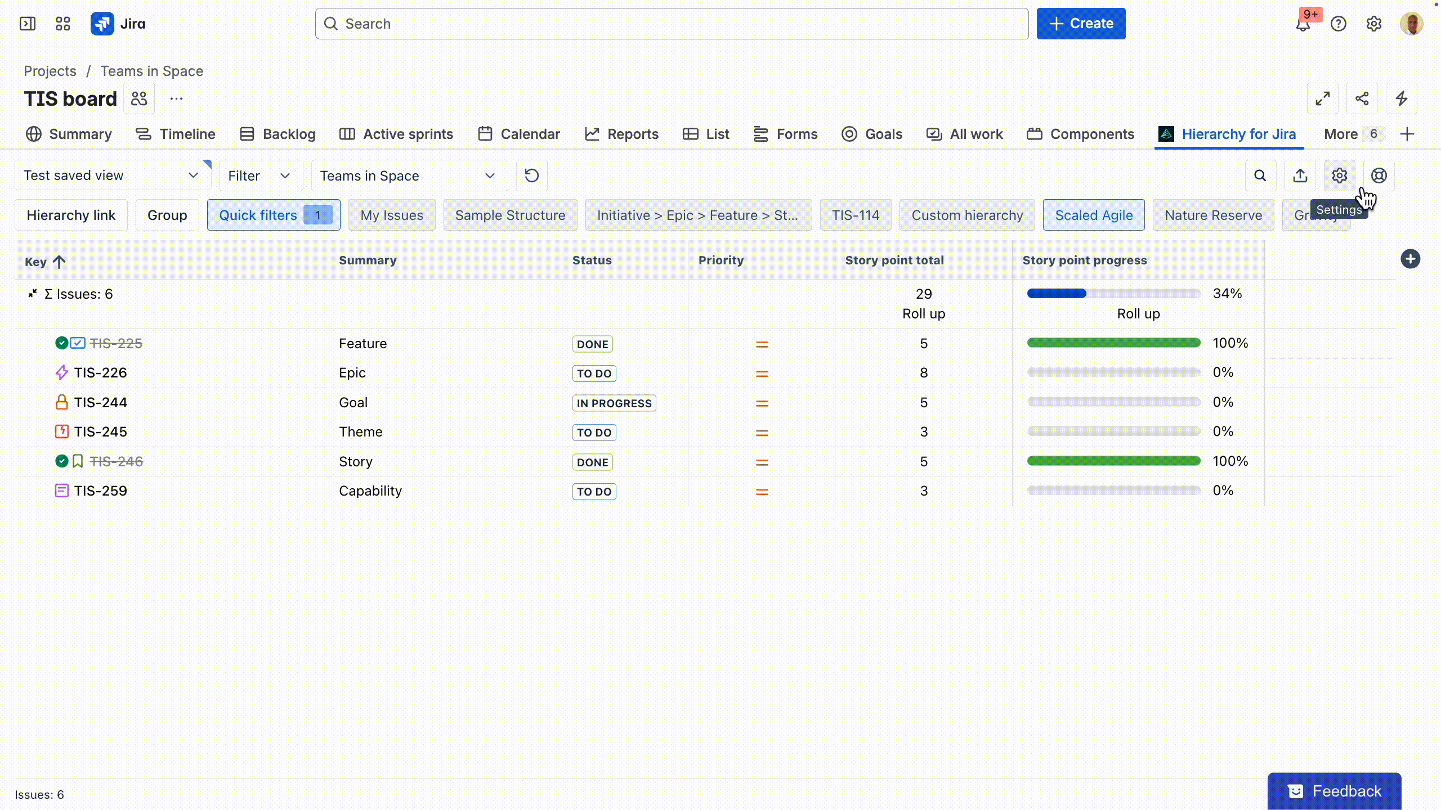1441x810 pixels.
Task: Click TIS-226 empty 0% progress bar
Action: click(1113, 372)
